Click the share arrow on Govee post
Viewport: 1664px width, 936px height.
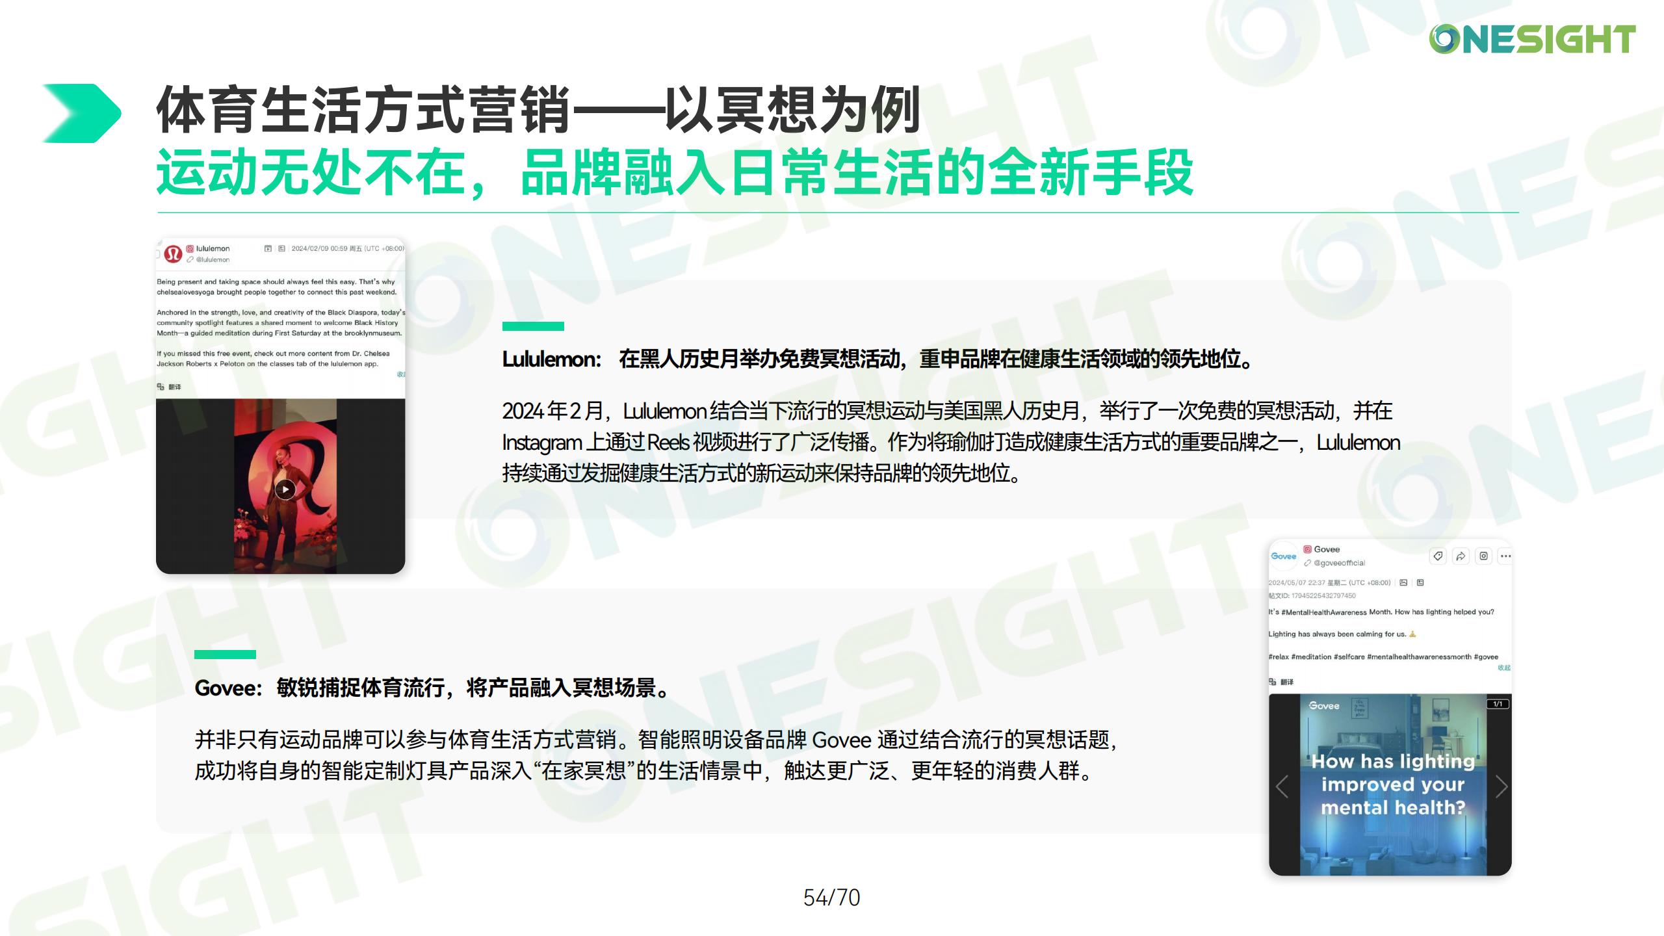tap(1461, 556)
